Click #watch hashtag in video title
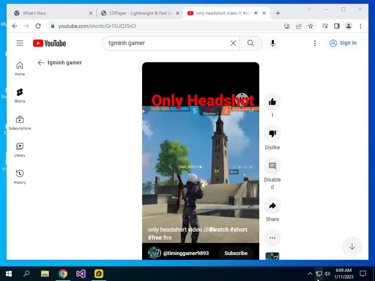375x281 pixels. pos(219,229)
